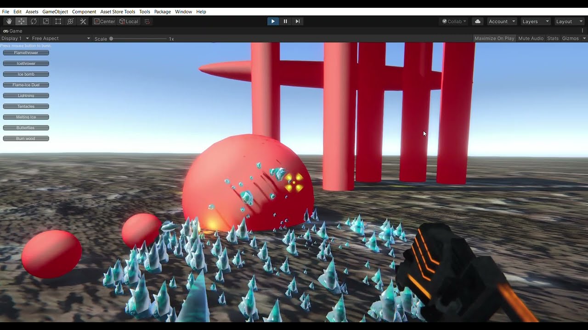588x330 pixels.
Task: Toggle Mute Audio
Action: [531, 38]
